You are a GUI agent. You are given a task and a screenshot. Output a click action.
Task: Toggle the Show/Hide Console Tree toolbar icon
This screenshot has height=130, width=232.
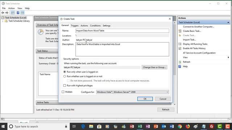pyautogui.click(x=13, y=13)
